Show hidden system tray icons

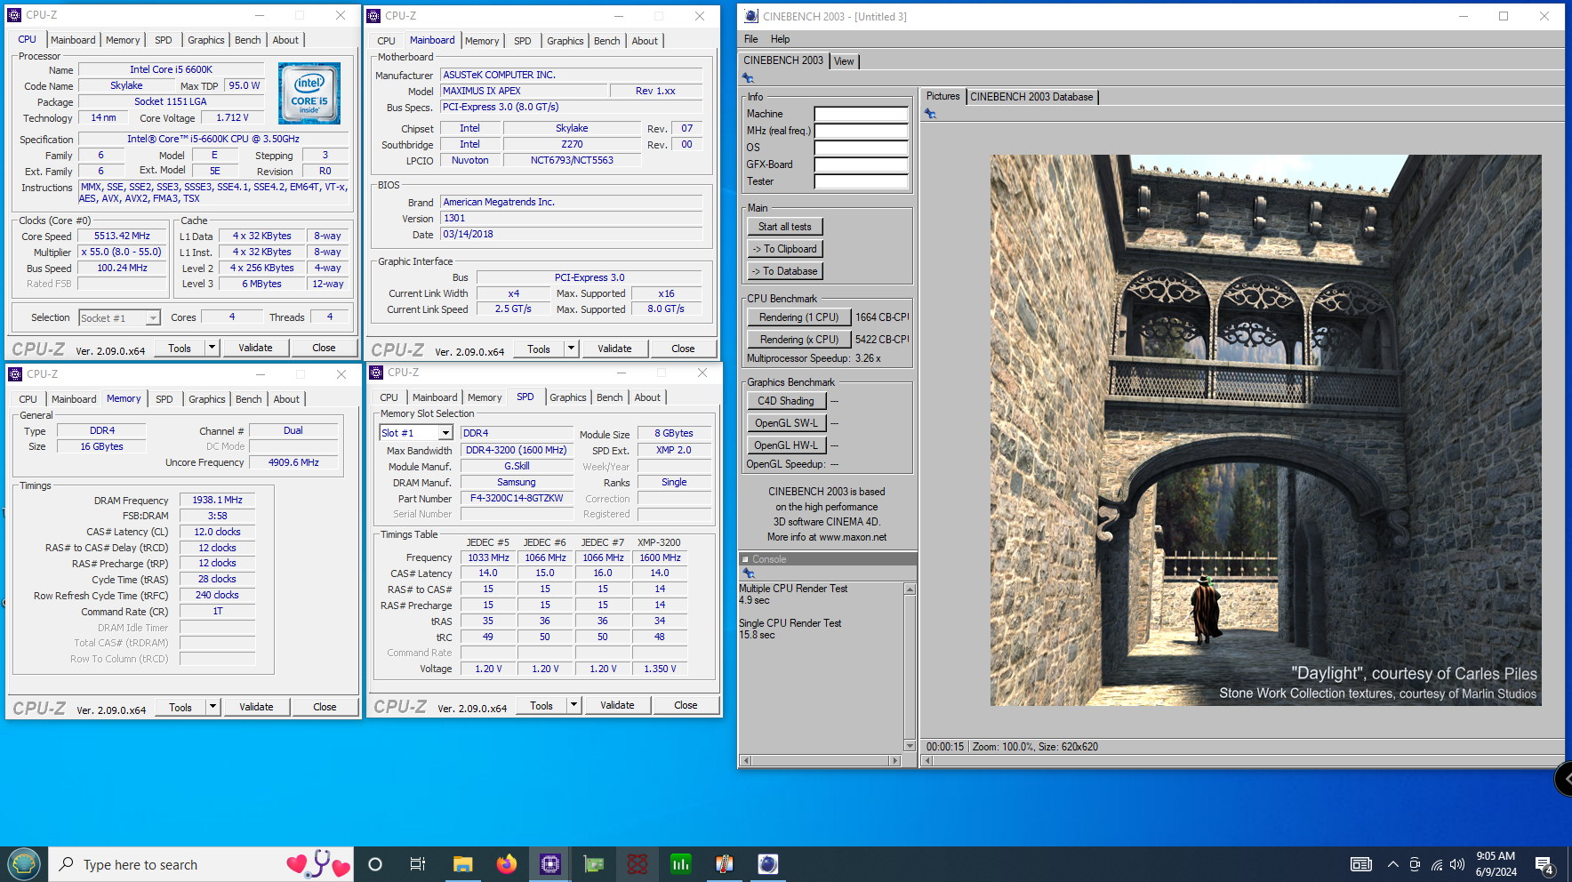coord(1393,864)
